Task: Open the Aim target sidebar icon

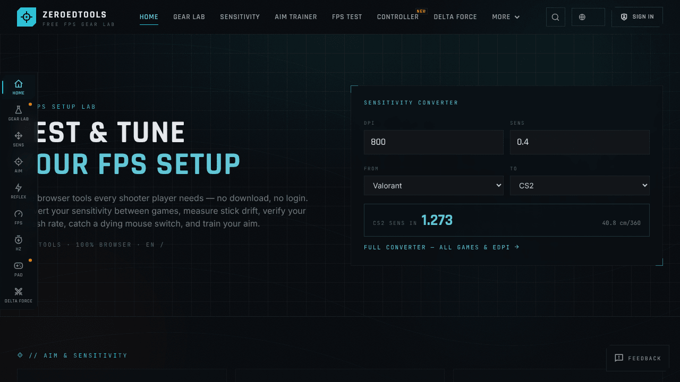Action: (19, 162)
